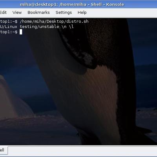This screenshot has width=157, height=157.
Task: Click the '/home/miha/Desktop/distro.sh' command text
Action: (x=54, y=21)
